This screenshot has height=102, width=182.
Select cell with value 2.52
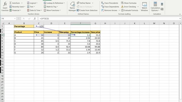(x=80, y=38)
